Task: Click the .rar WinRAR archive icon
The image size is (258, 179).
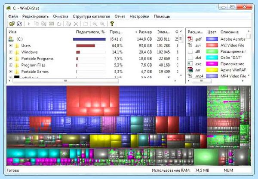Action: click(190, 70)
